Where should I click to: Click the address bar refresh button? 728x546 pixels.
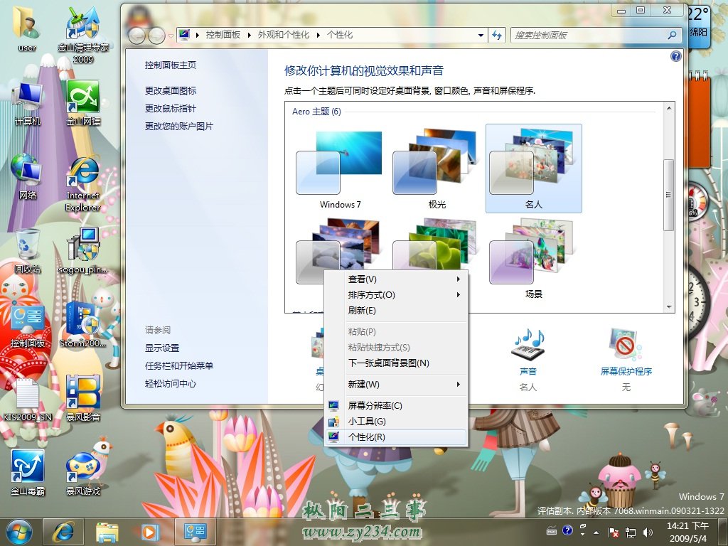click(497, 35)
